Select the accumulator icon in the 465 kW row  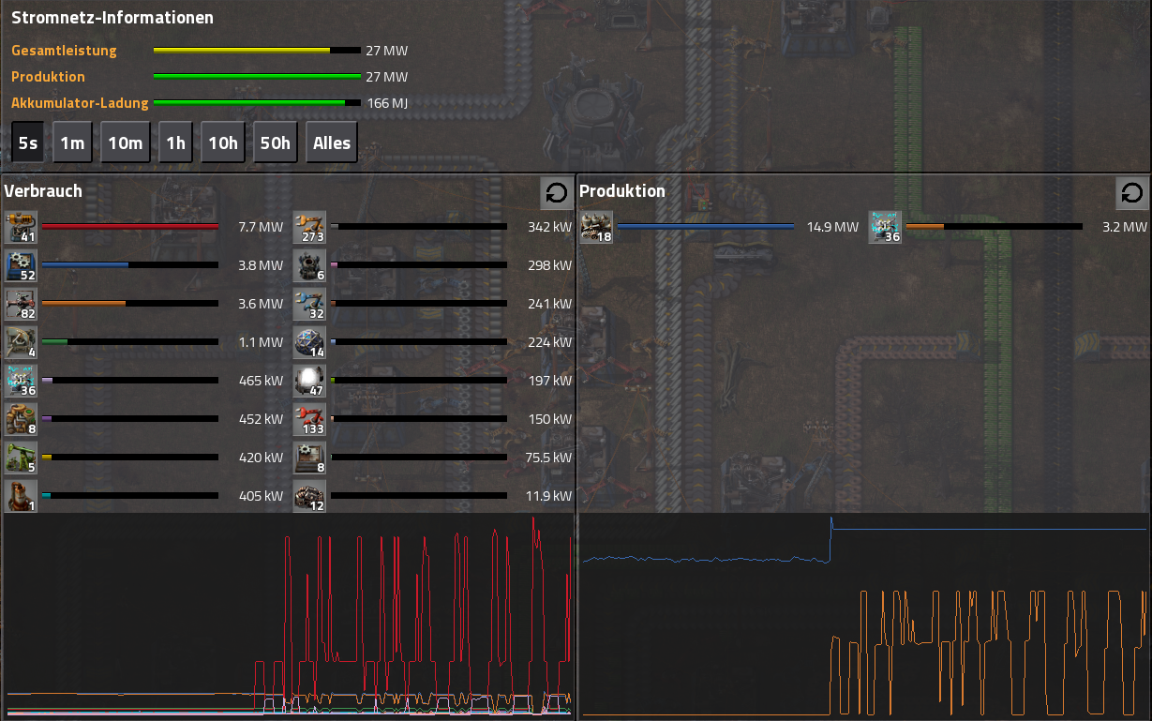pos(21,381)
